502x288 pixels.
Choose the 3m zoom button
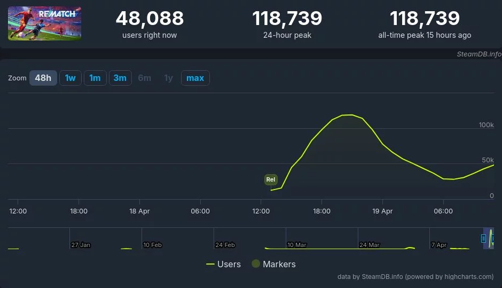click(120, 78)
